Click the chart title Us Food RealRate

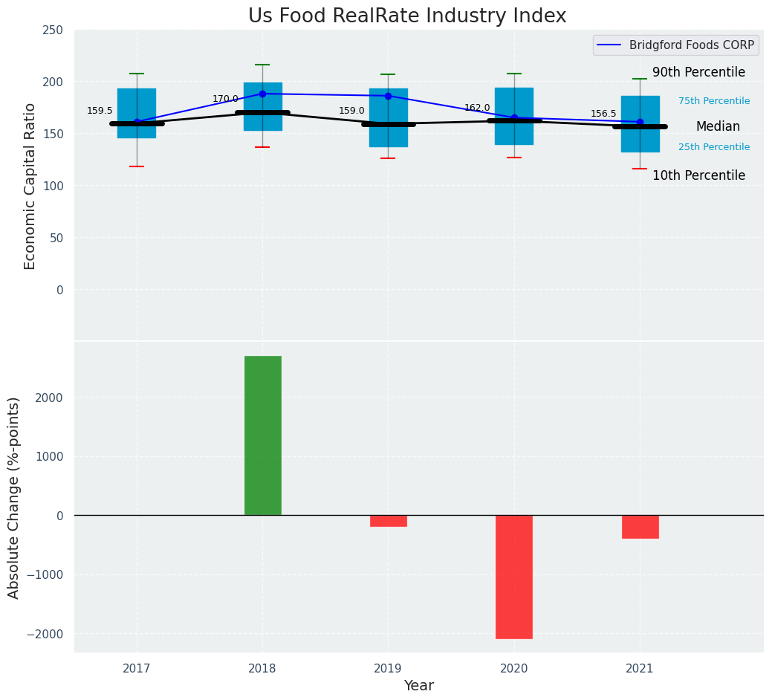click(x=407, y=16)
